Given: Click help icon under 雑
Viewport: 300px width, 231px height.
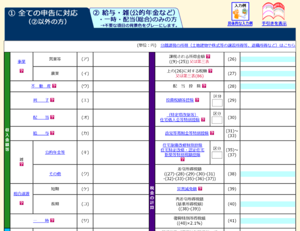Looking at the screenshot, I should (21, 164).
